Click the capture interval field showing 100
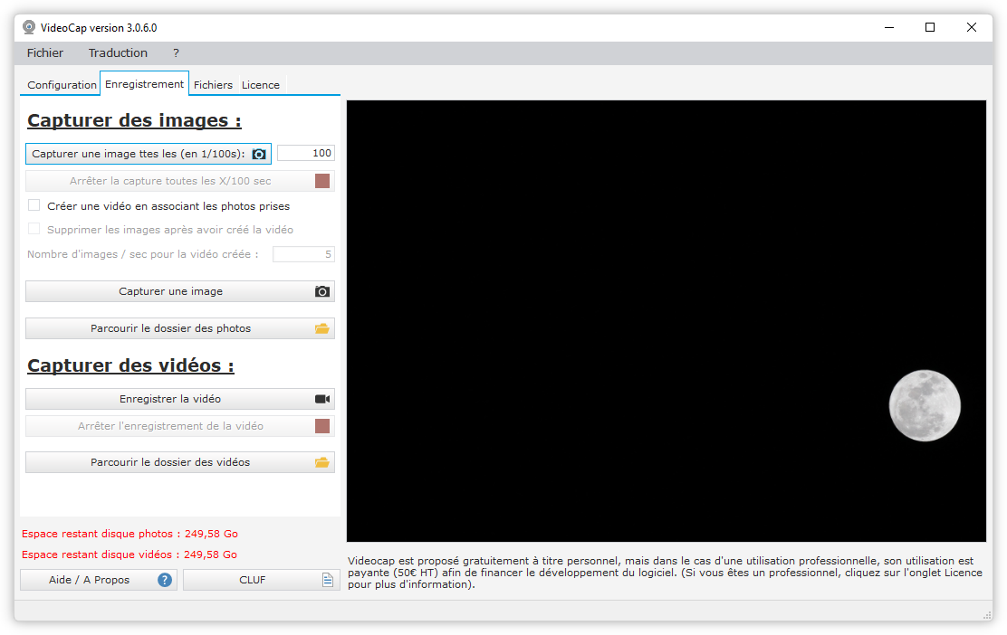This screenshot has height=635, width=1007. pos(306,153)
